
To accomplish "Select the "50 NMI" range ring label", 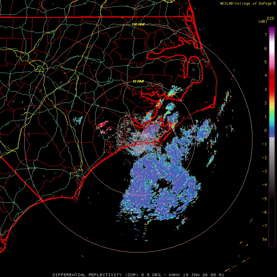I will pyautogui.click(x=138, y=82).
